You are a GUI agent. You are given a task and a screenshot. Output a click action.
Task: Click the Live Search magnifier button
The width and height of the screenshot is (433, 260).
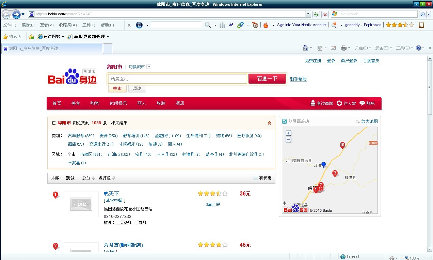pyautogui.click(x=422, y=14)
